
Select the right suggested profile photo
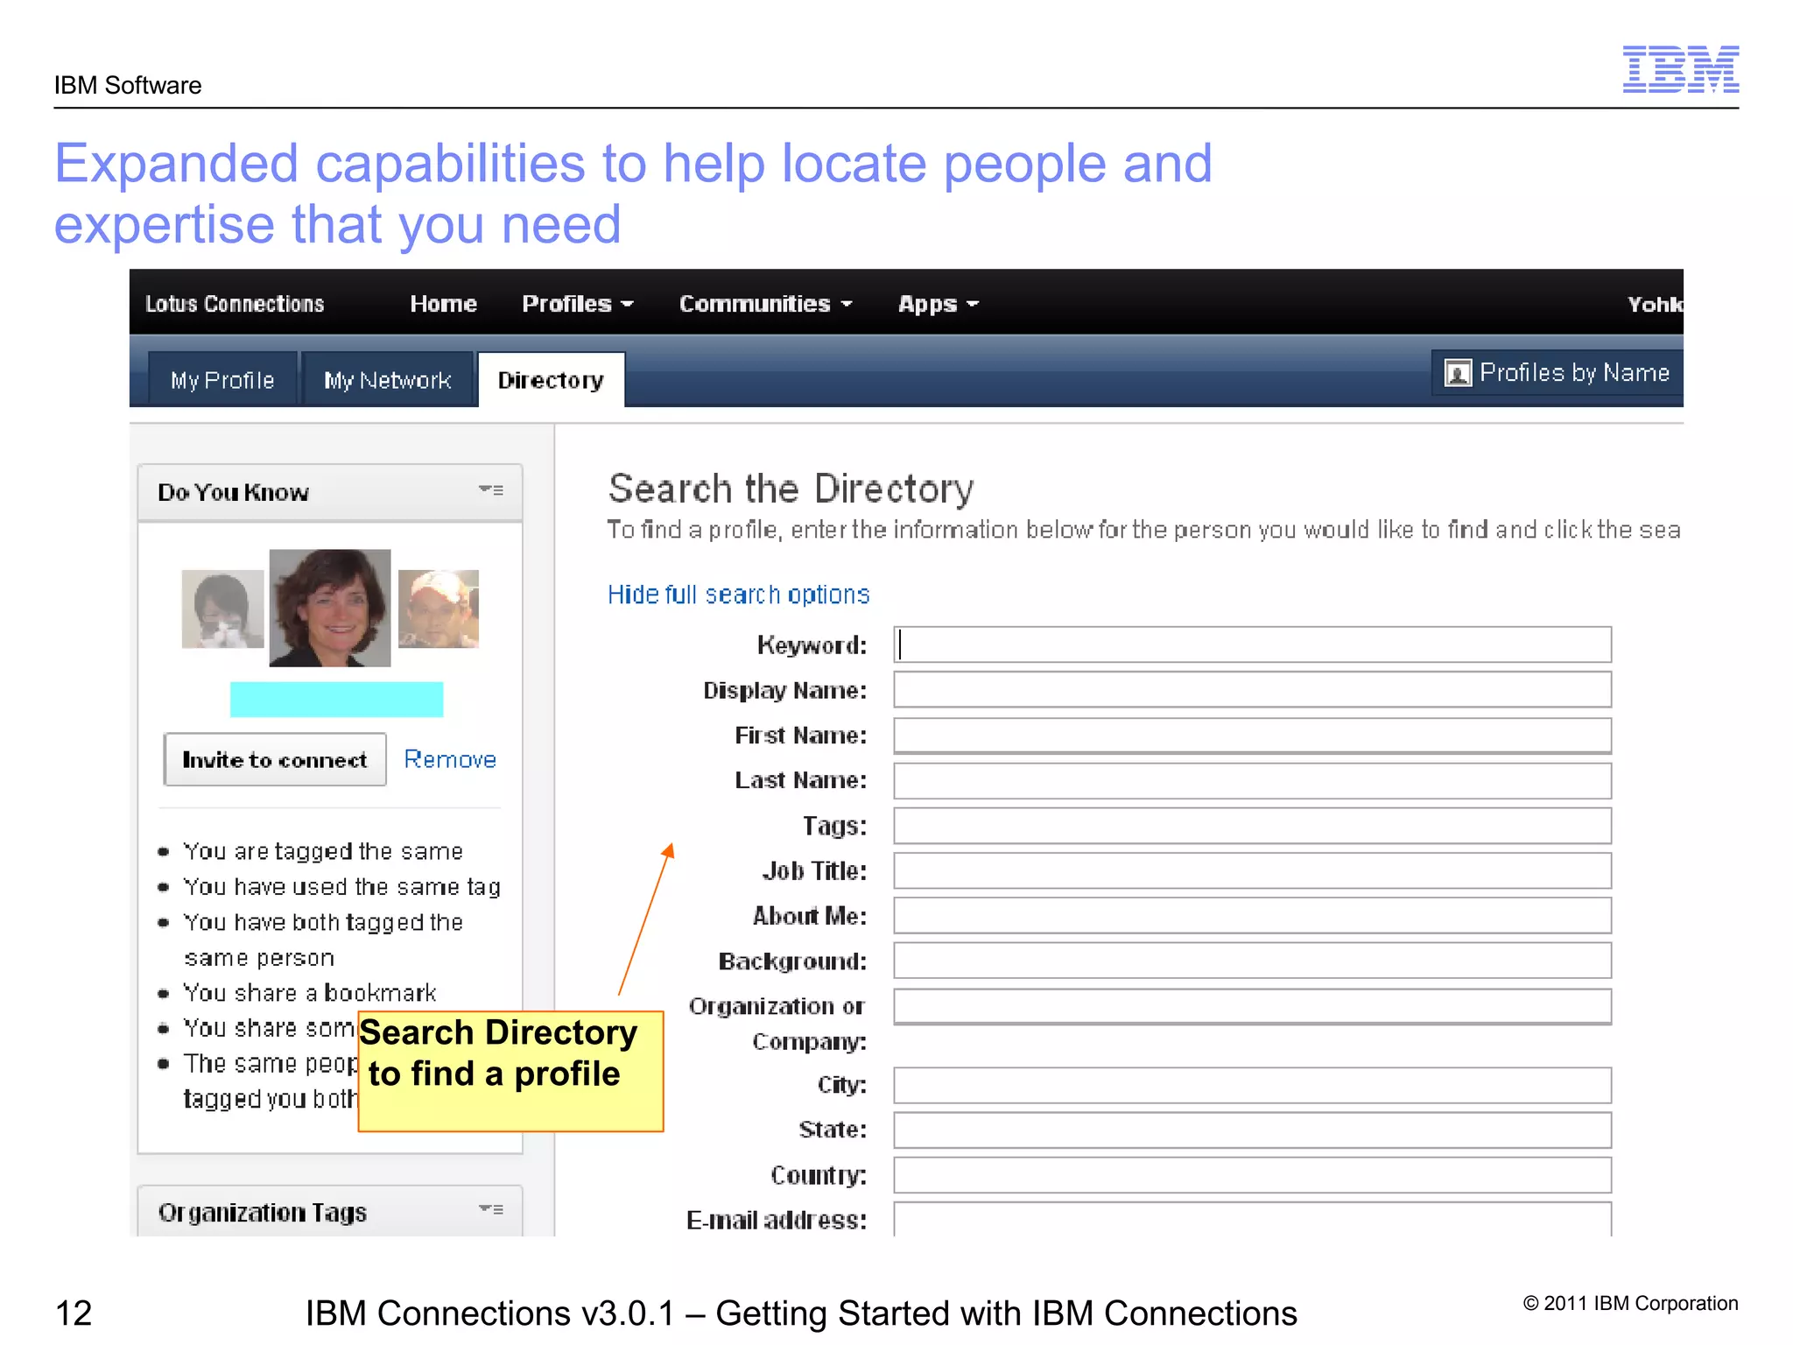click(x=439, y=609)
